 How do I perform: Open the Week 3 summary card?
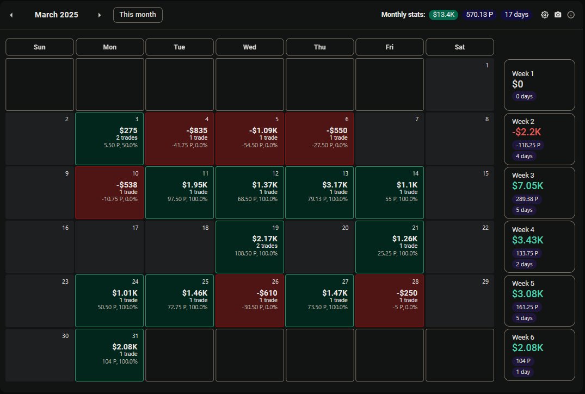pyautogui.click(x=539, y=193)
